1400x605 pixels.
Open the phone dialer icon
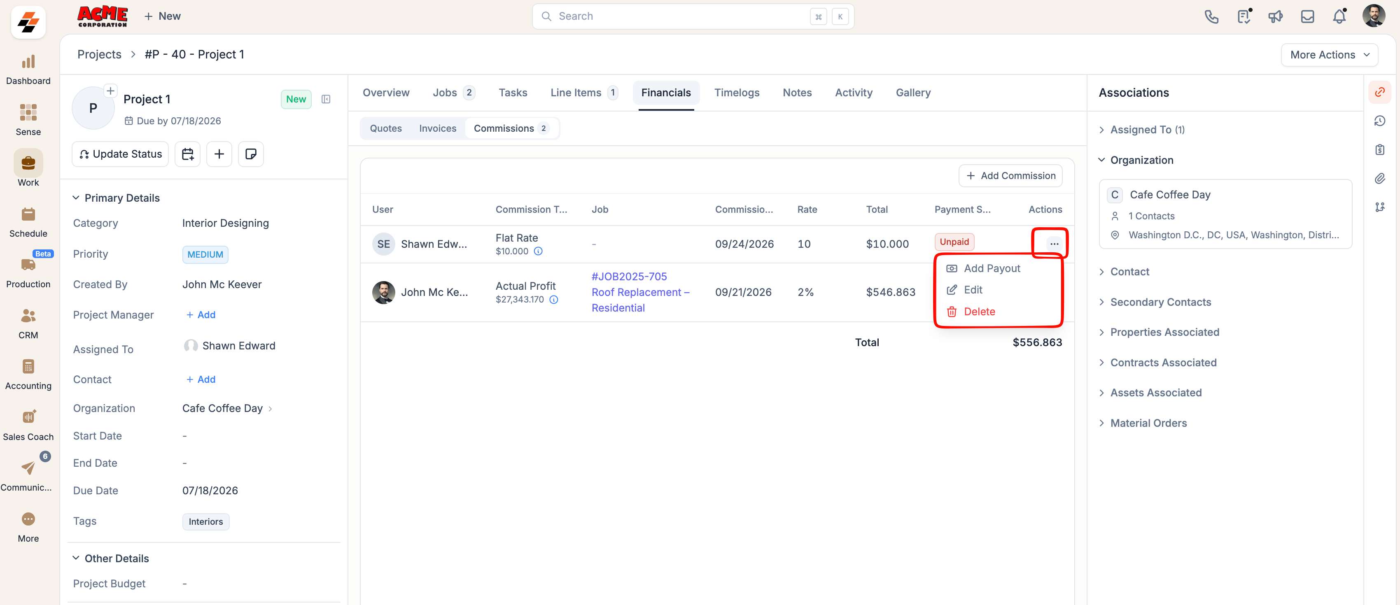1211,16
